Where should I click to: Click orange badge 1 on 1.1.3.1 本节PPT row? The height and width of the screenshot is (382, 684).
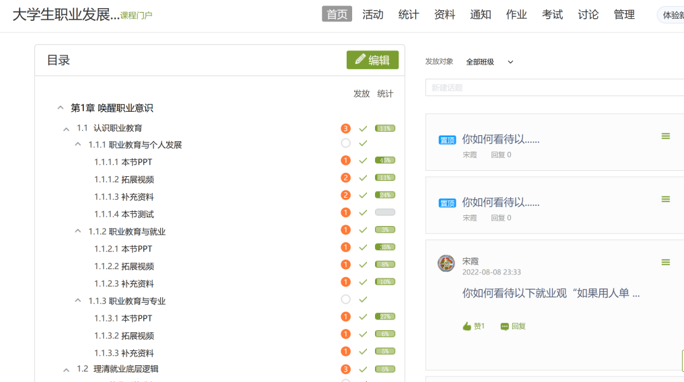pos(345,317)
